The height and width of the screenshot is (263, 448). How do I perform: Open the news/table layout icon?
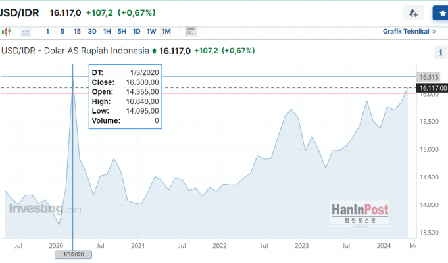(191, 31)
